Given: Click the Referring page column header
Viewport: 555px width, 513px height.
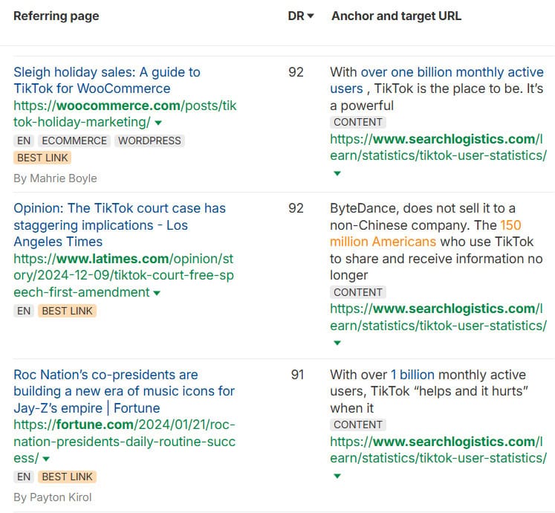Looking at the screenshot, I should [x=56, y=16].
